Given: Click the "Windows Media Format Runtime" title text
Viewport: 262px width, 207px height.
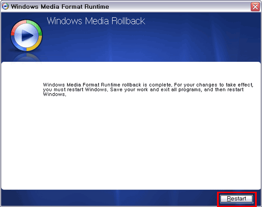Looking at the screenshot, I should [60, 7].
